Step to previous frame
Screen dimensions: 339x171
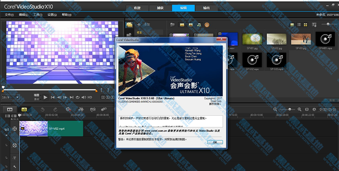(x=59, y=97)
